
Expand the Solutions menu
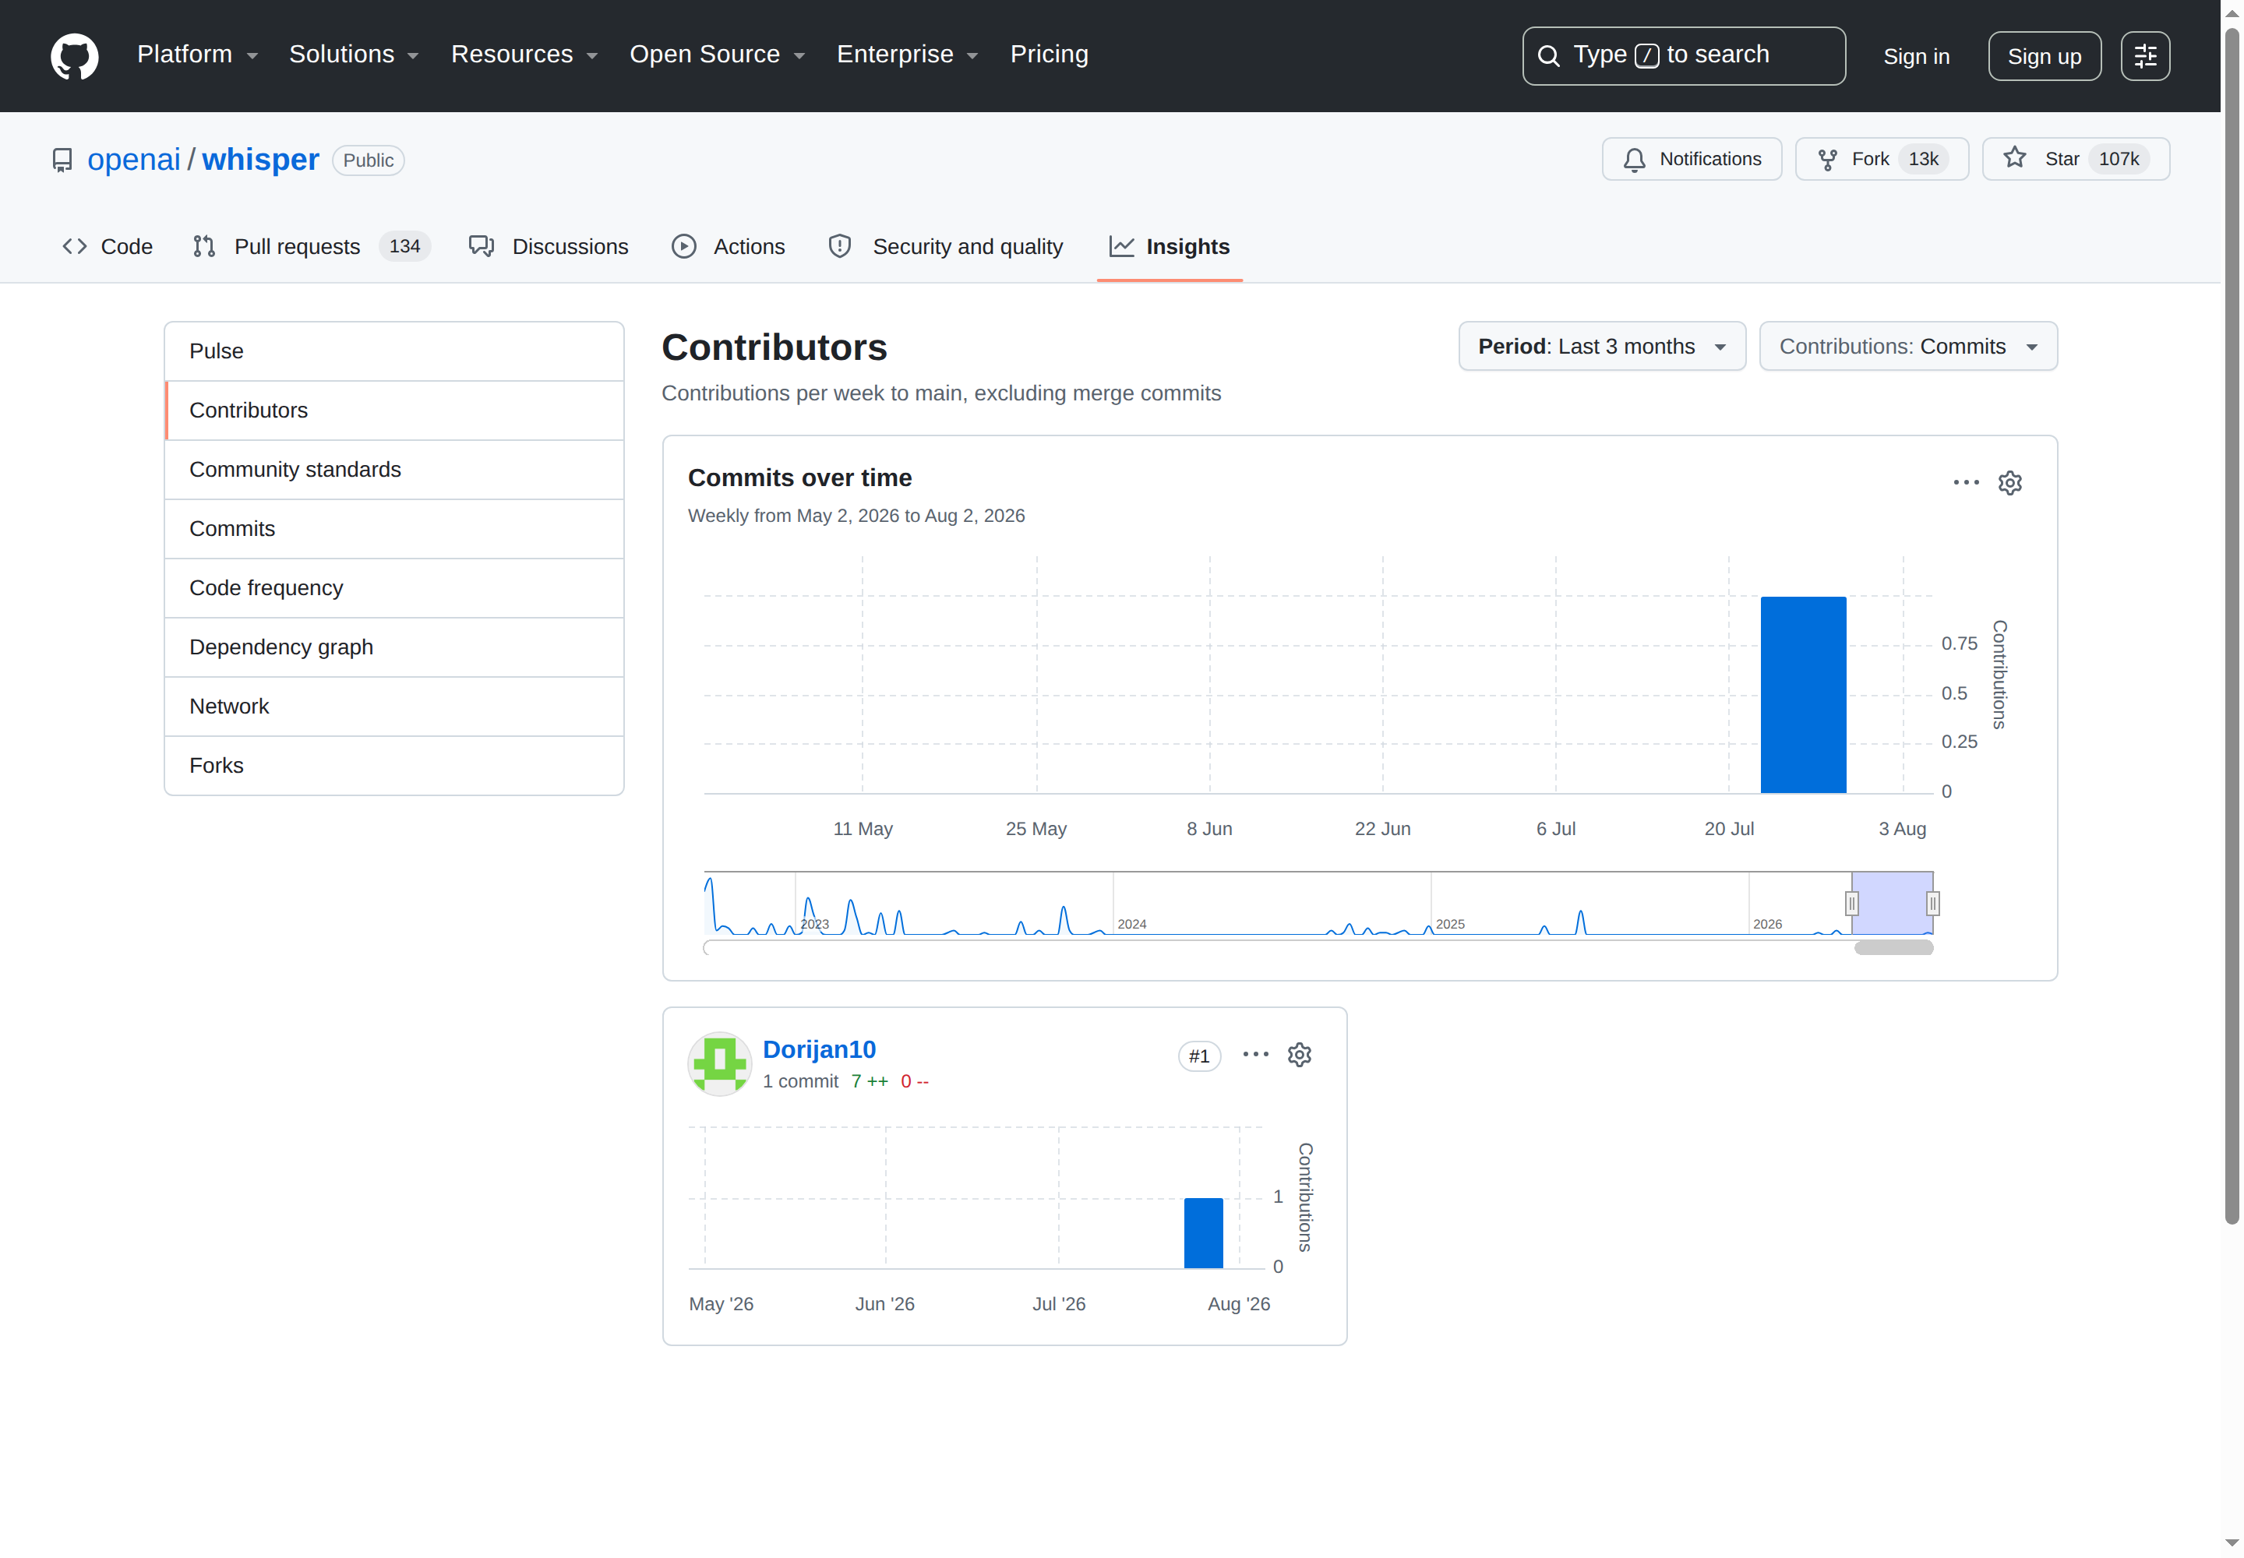[354, 55]
